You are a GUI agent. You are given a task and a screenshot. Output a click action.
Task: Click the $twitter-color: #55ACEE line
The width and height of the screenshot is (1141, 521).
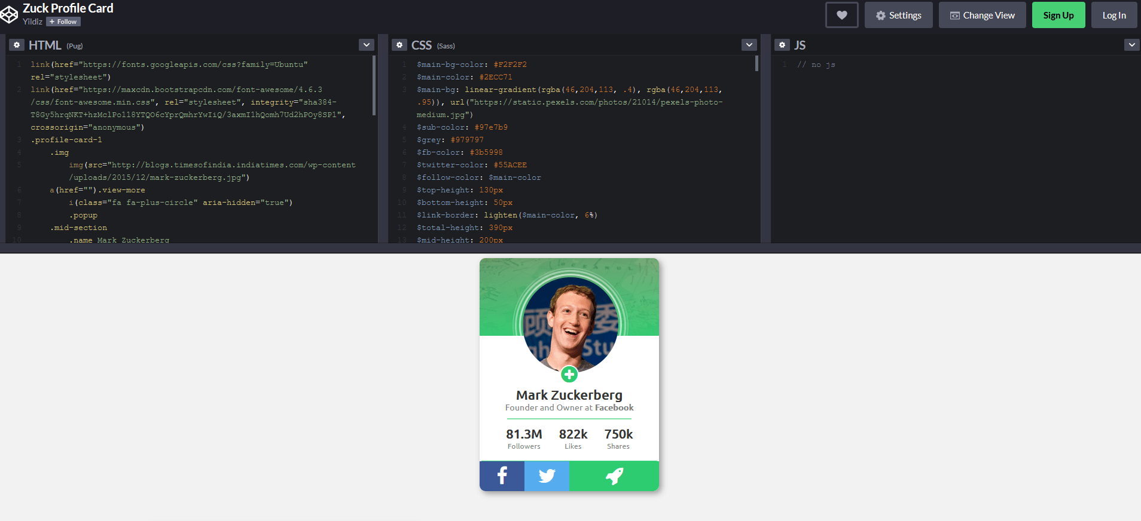click(472, 165)
